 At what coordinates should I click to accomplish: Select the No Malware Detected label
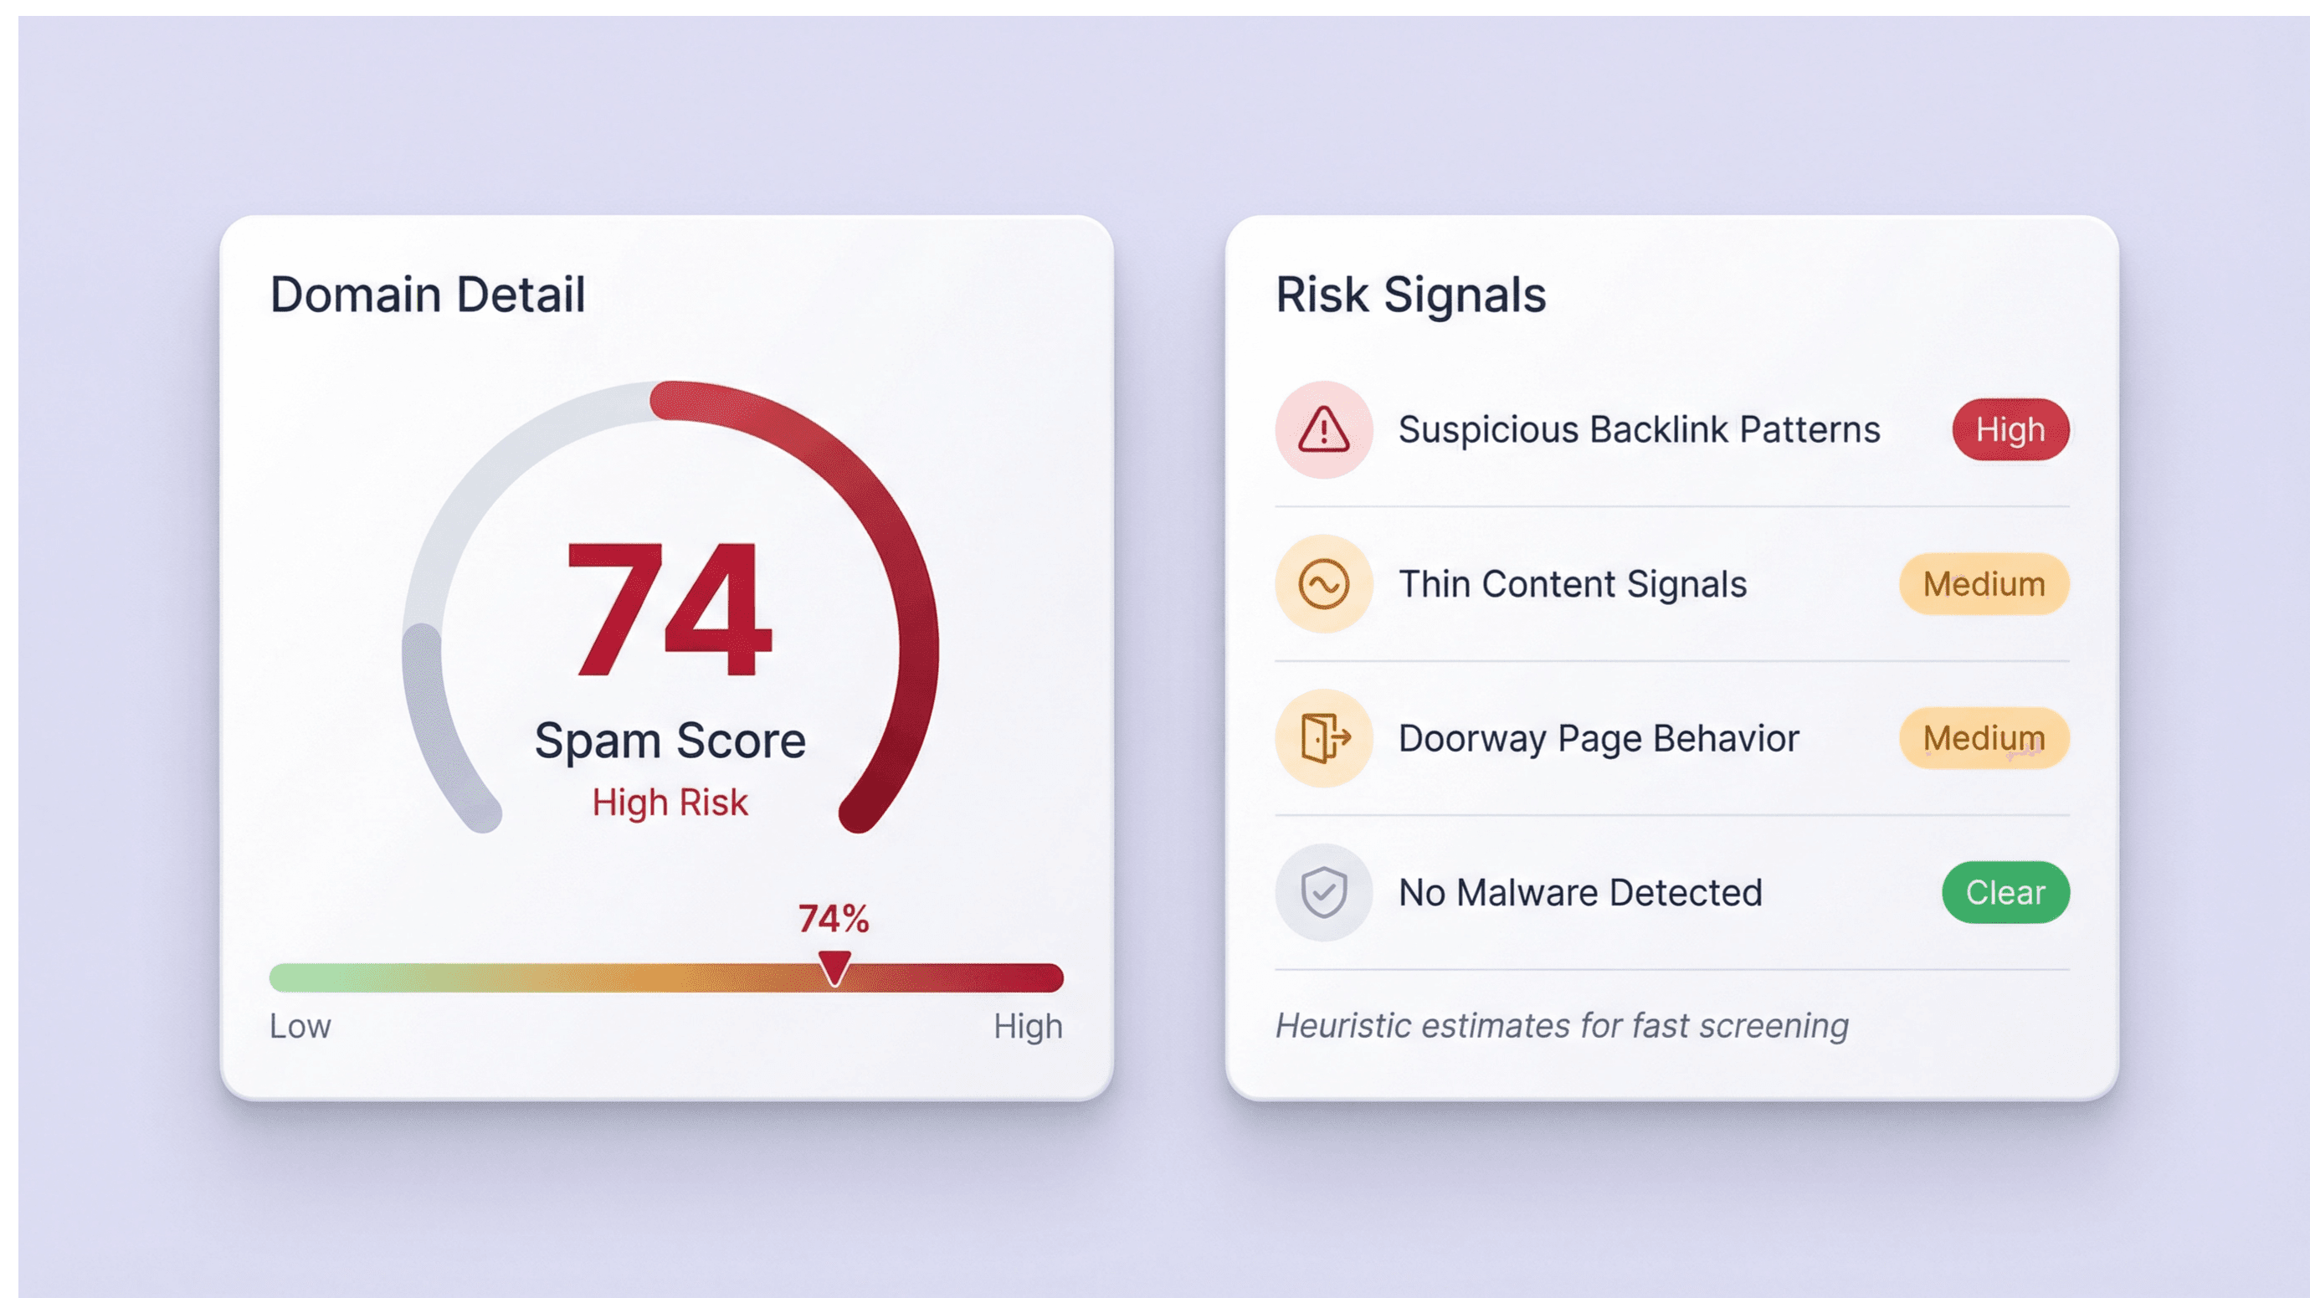(1580, 892)
